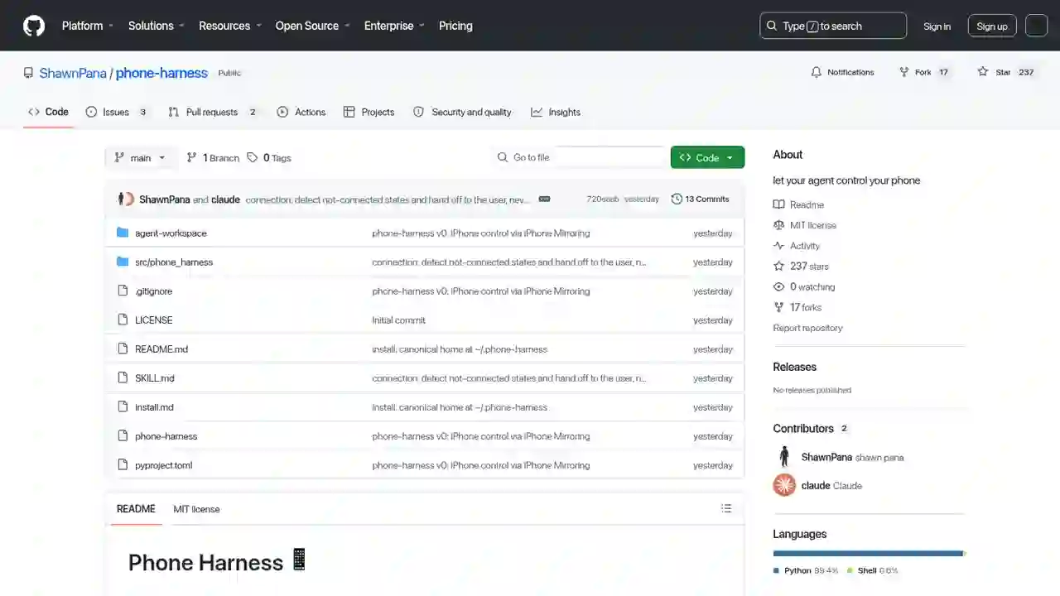1060x596 pixels.
Task: Click the search magnifier icon in header
Action: 772,26
